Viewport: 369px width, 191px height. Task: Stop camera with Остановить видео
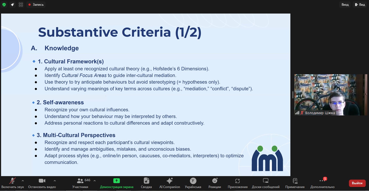point(42,183)
